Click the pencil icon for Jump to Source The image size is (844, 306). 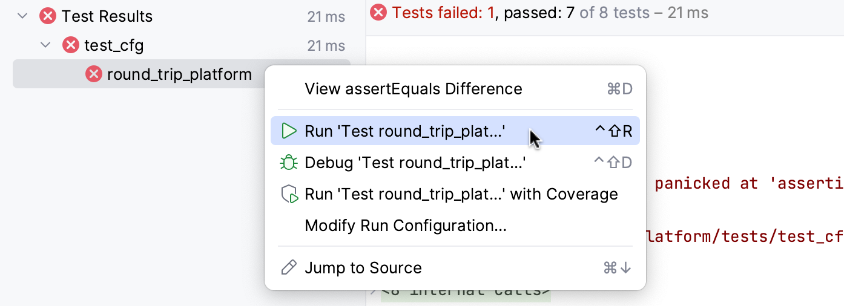[289, 268]
